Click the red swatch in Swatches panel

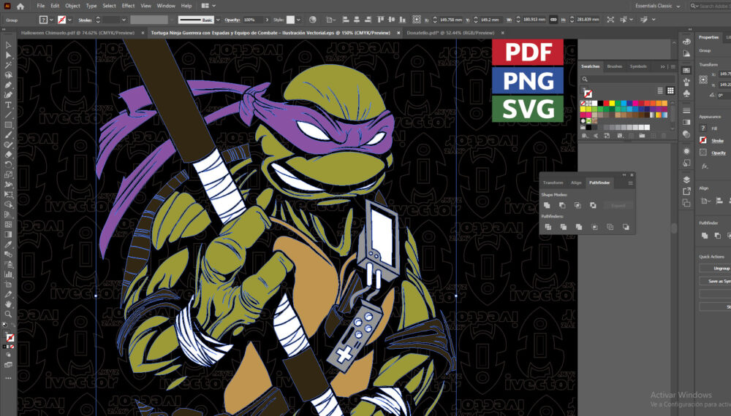pyautogui.click(x=606, y=104)
